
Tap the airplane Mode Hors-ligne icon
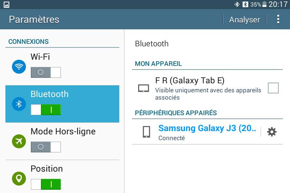coord(19,142)
